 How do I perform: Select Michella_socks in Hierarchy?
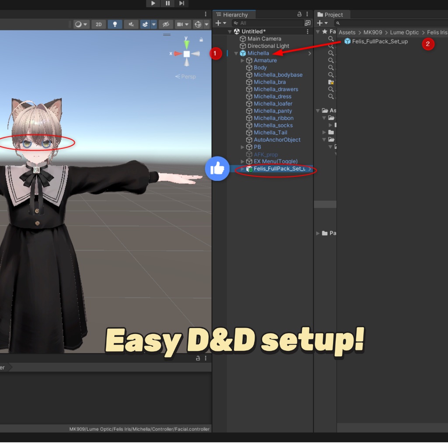coord(273,126)
